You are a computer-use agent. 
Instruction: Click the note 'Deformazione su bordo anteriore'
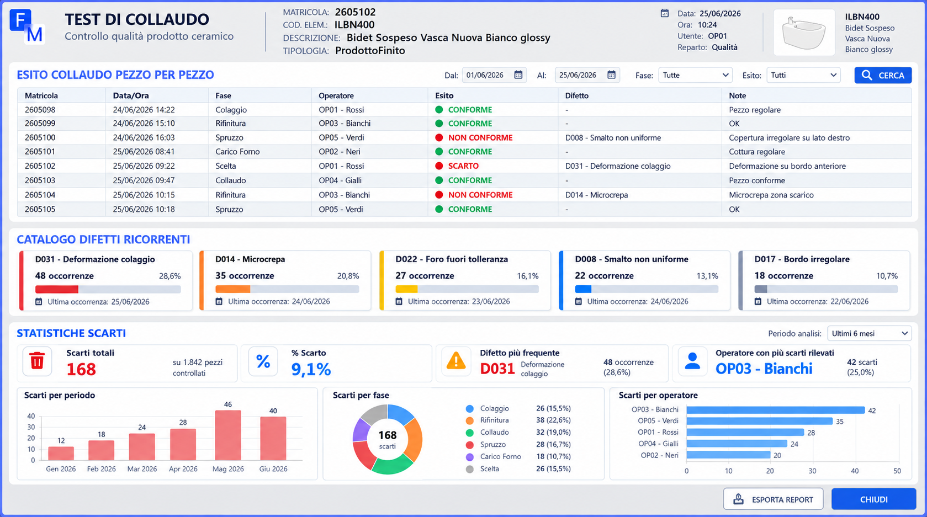(787, 166)
